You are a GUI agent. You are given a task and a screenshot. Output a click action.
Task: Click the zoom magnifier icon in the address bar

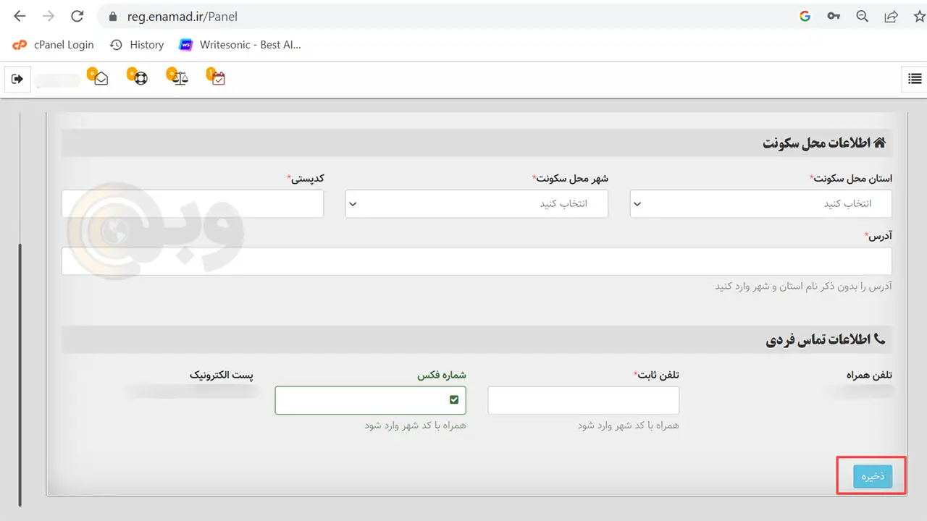[x=862, y=16]
